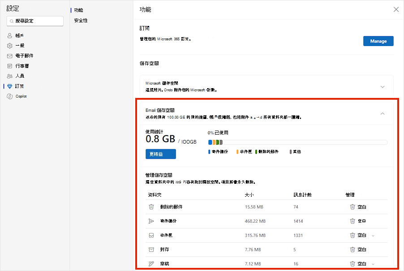This screenshot has height=271, width=404.
Task: Click the 寄件備份 blue legend marker
Action: pyautogui.click(x=209, y=152)
